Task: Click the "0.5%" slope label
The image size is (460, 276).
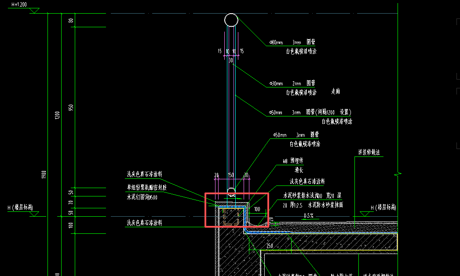Action: click(x=308, y=216)
